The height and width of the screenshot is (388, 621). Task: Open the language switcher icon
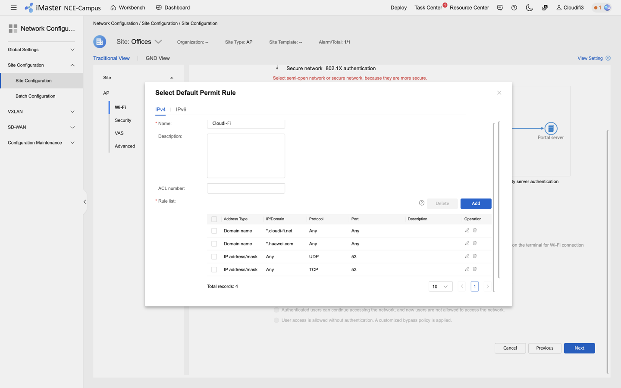pyautogui.click(x=544, y=7)
